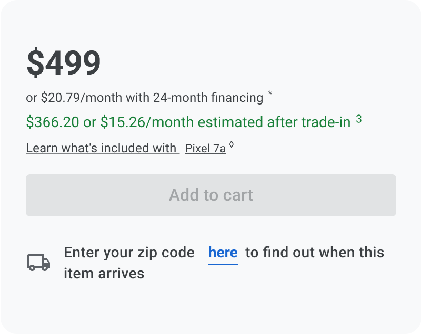The height and width of the screenshot is (334, 421).
Task: Click 'to find out when this' text
Action: click(315, 253)
